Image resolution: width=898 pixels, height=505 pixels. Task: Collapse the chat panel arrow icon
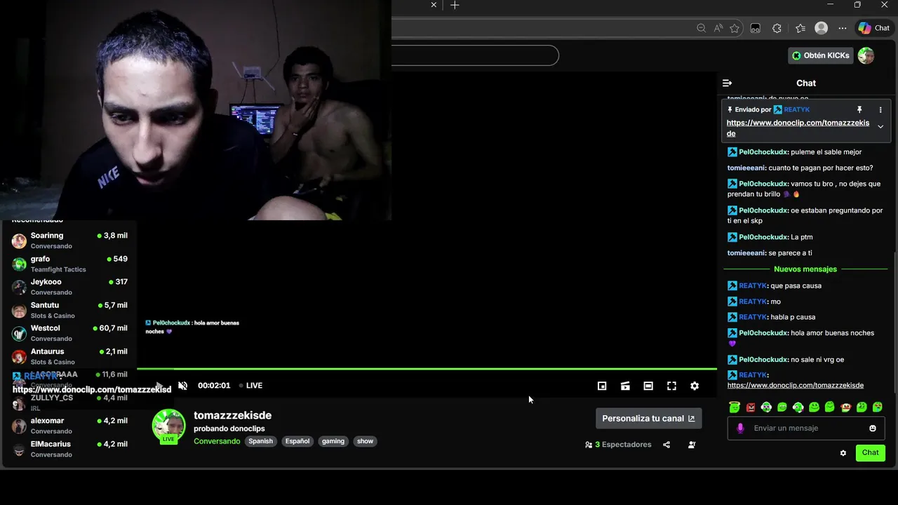[x=727, y=83]
